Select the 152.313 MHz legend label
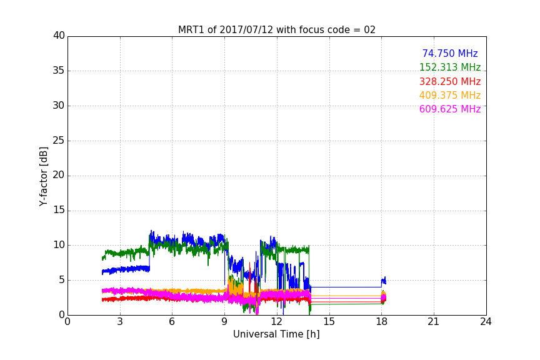Image resolution: width=540 pixels, height=360 pixels. point(450,67)
